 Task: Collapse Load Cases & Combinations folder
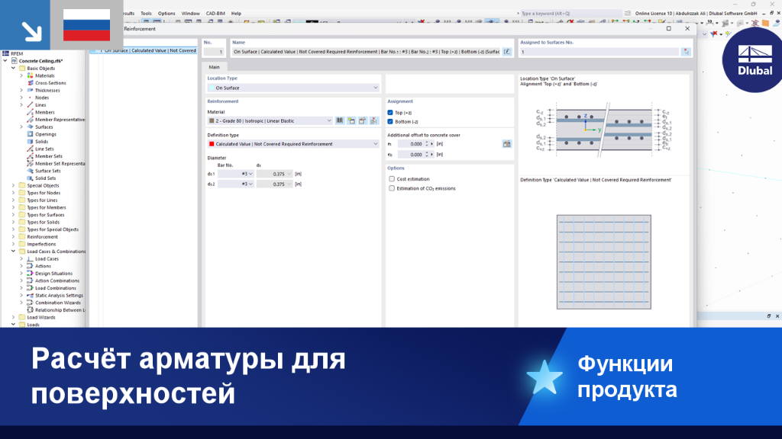coord(14,252)
